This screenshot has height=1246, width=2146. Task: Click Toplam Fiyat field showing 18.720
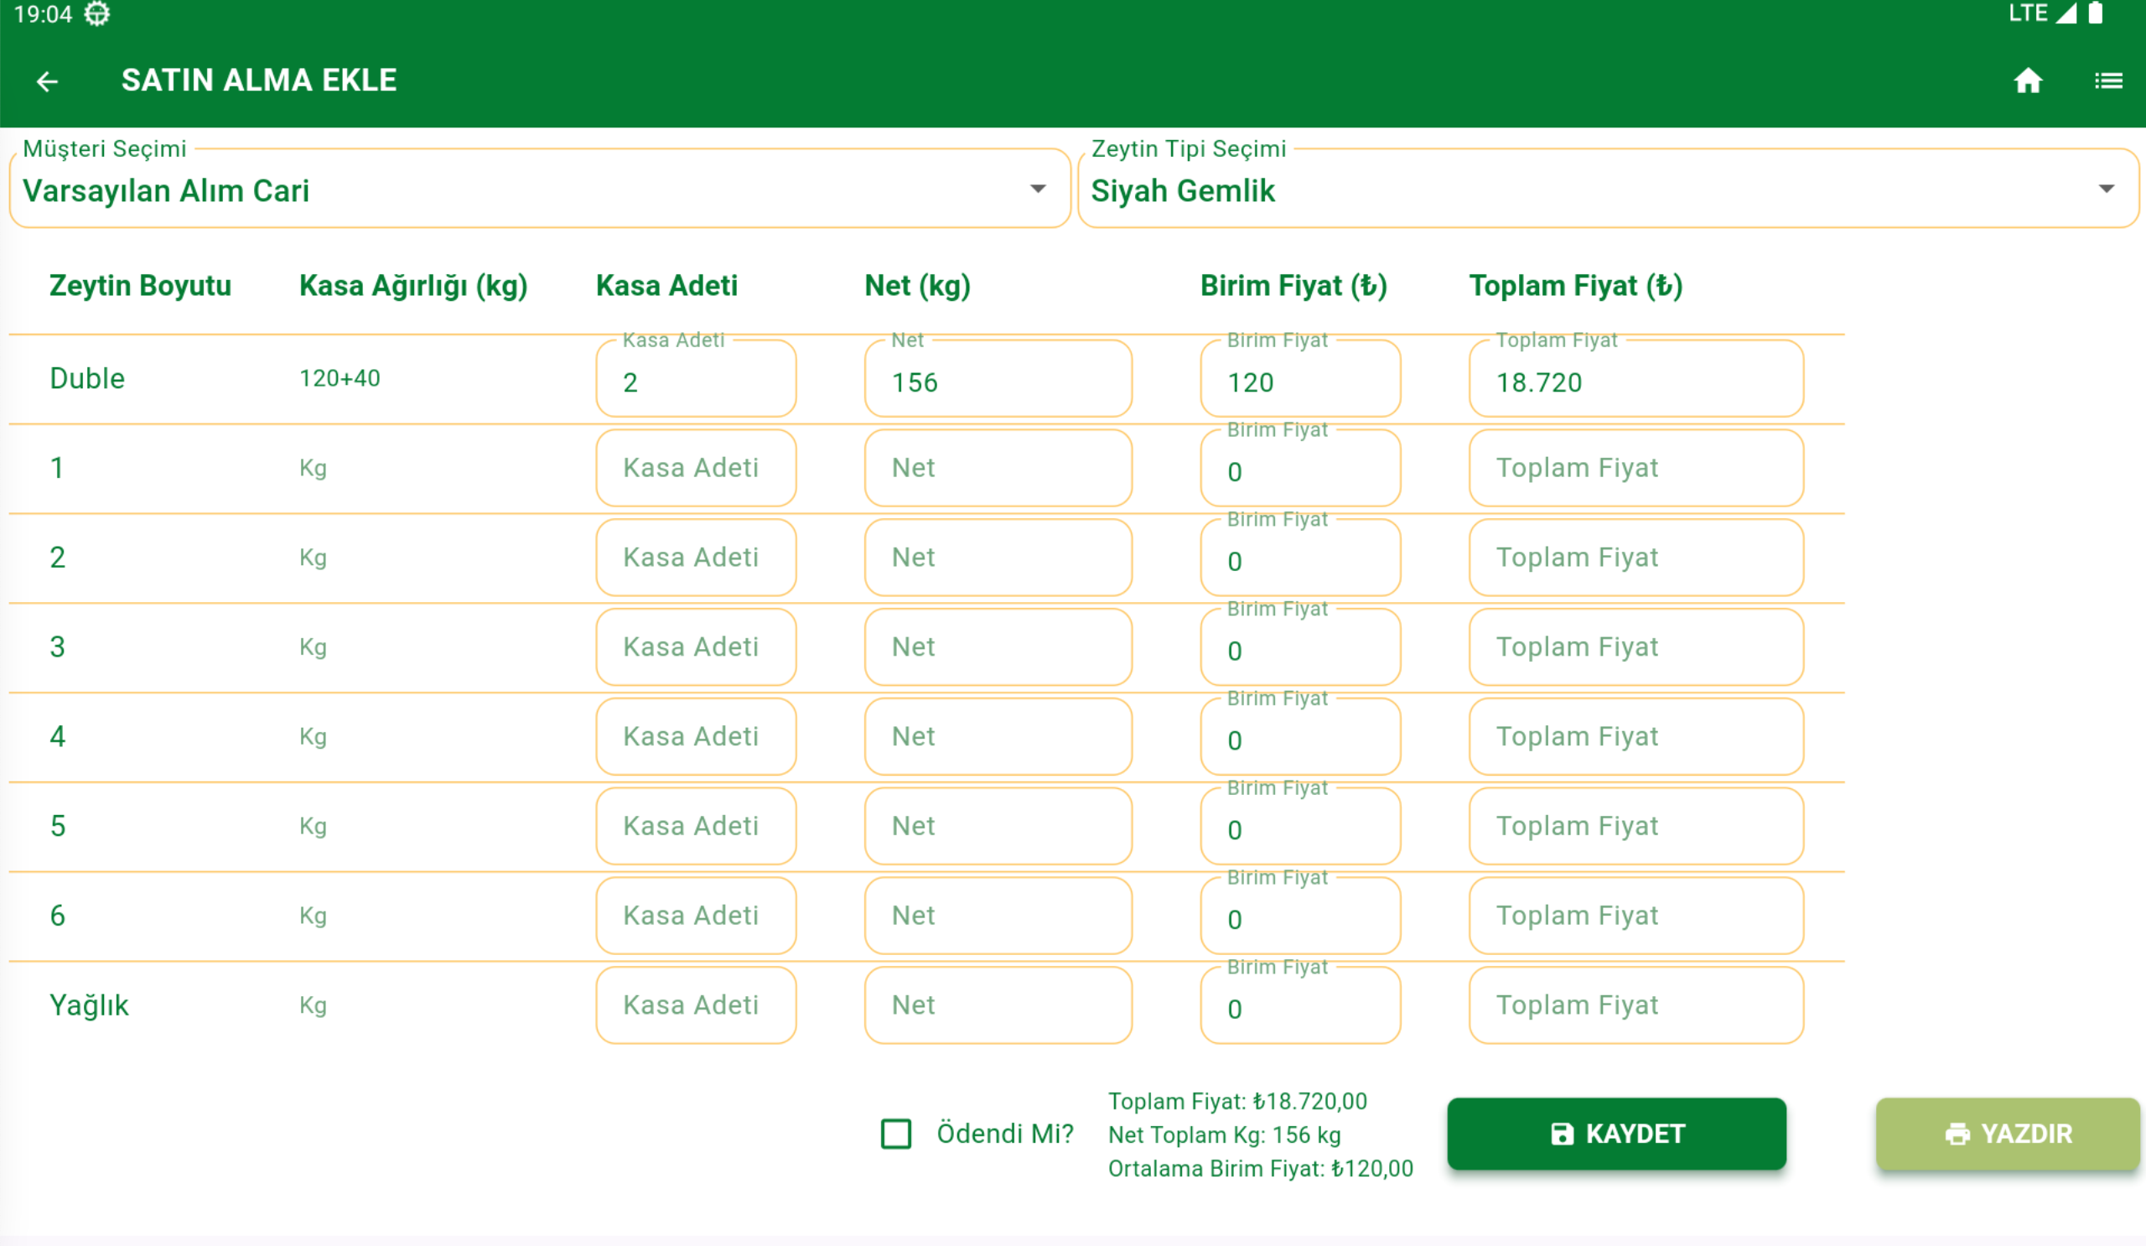point(1635,381)
